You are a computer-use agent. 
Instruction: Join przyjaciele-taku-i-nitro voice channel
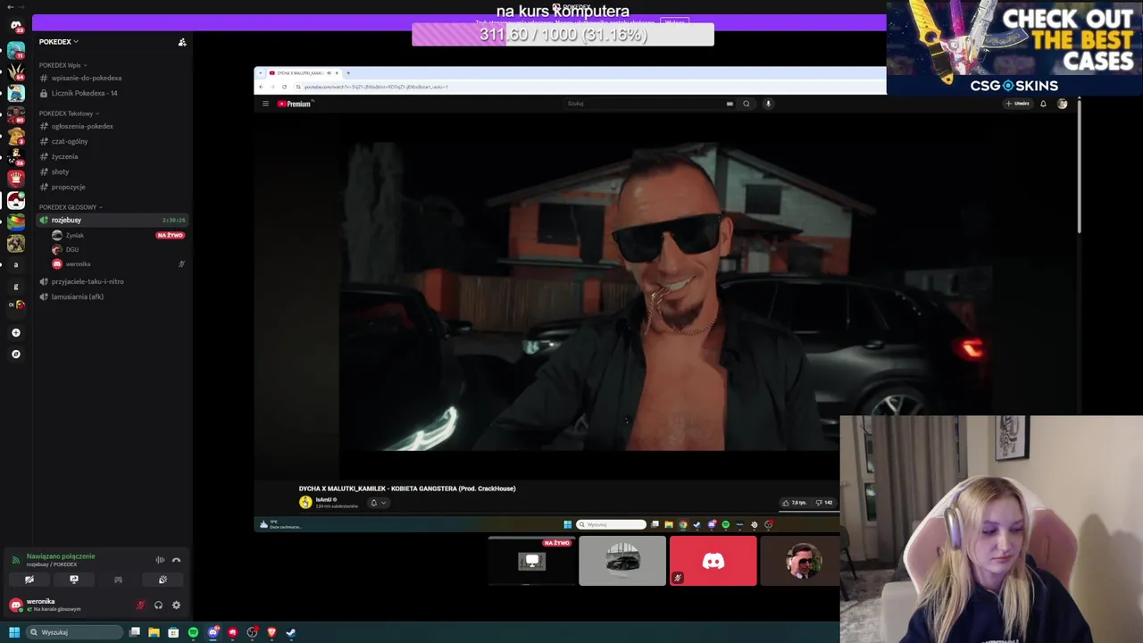tap(113, 281)
